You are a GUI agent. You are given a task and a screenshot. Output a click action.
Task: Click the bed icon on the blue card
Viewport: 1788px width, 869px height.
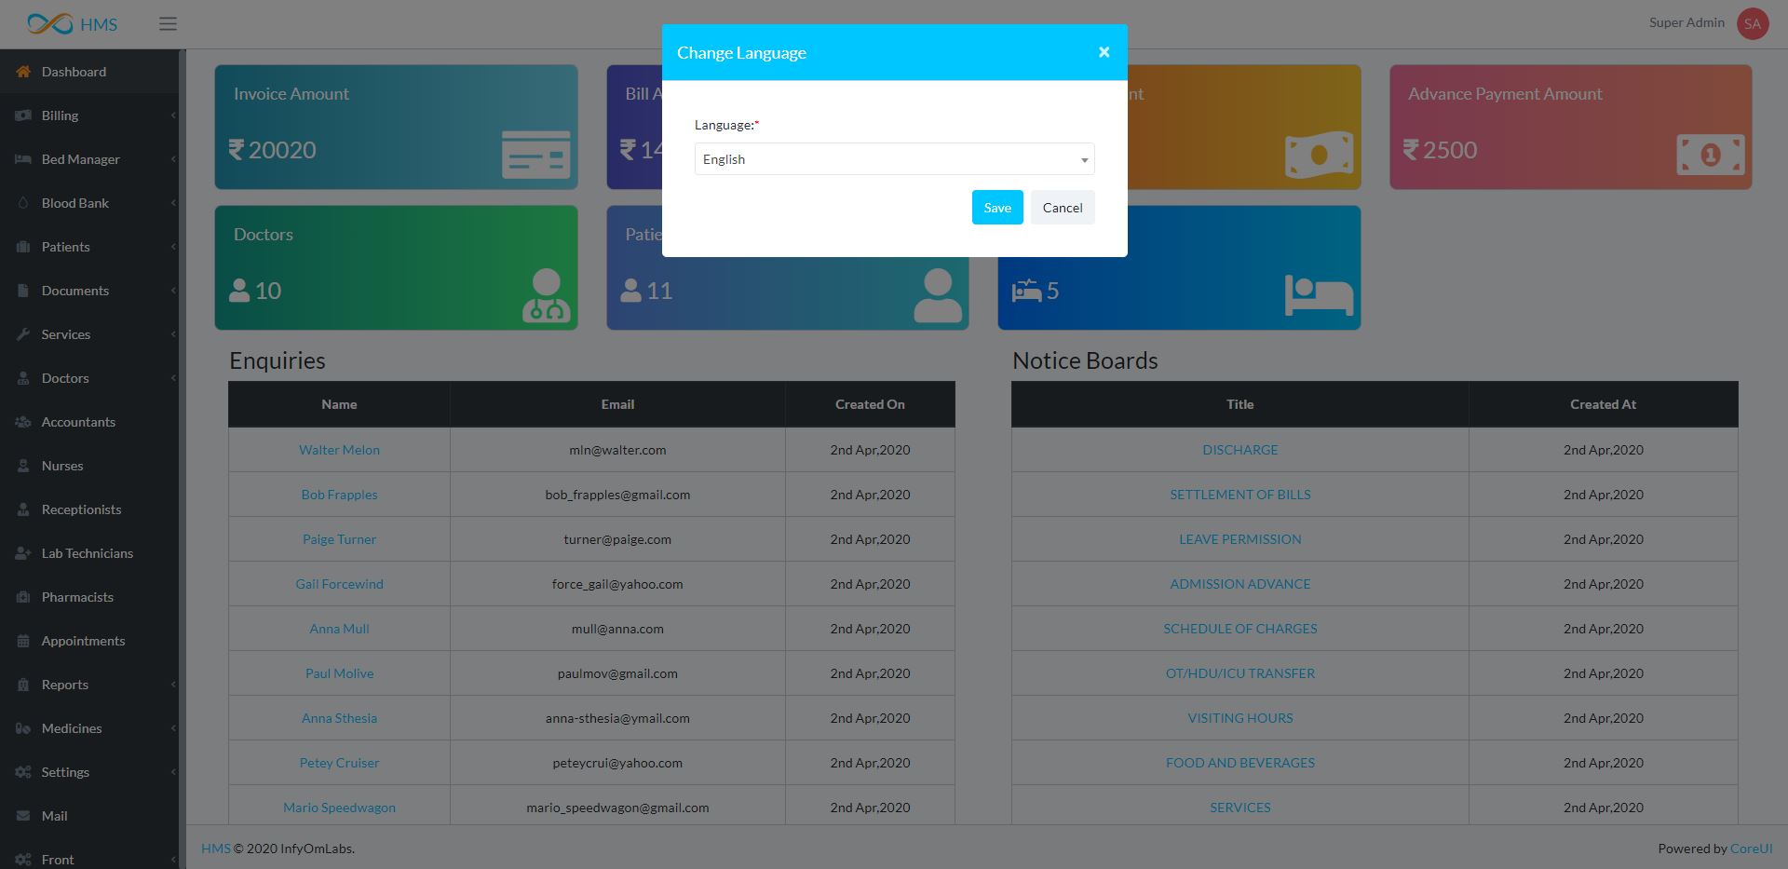coord(1318,295)
